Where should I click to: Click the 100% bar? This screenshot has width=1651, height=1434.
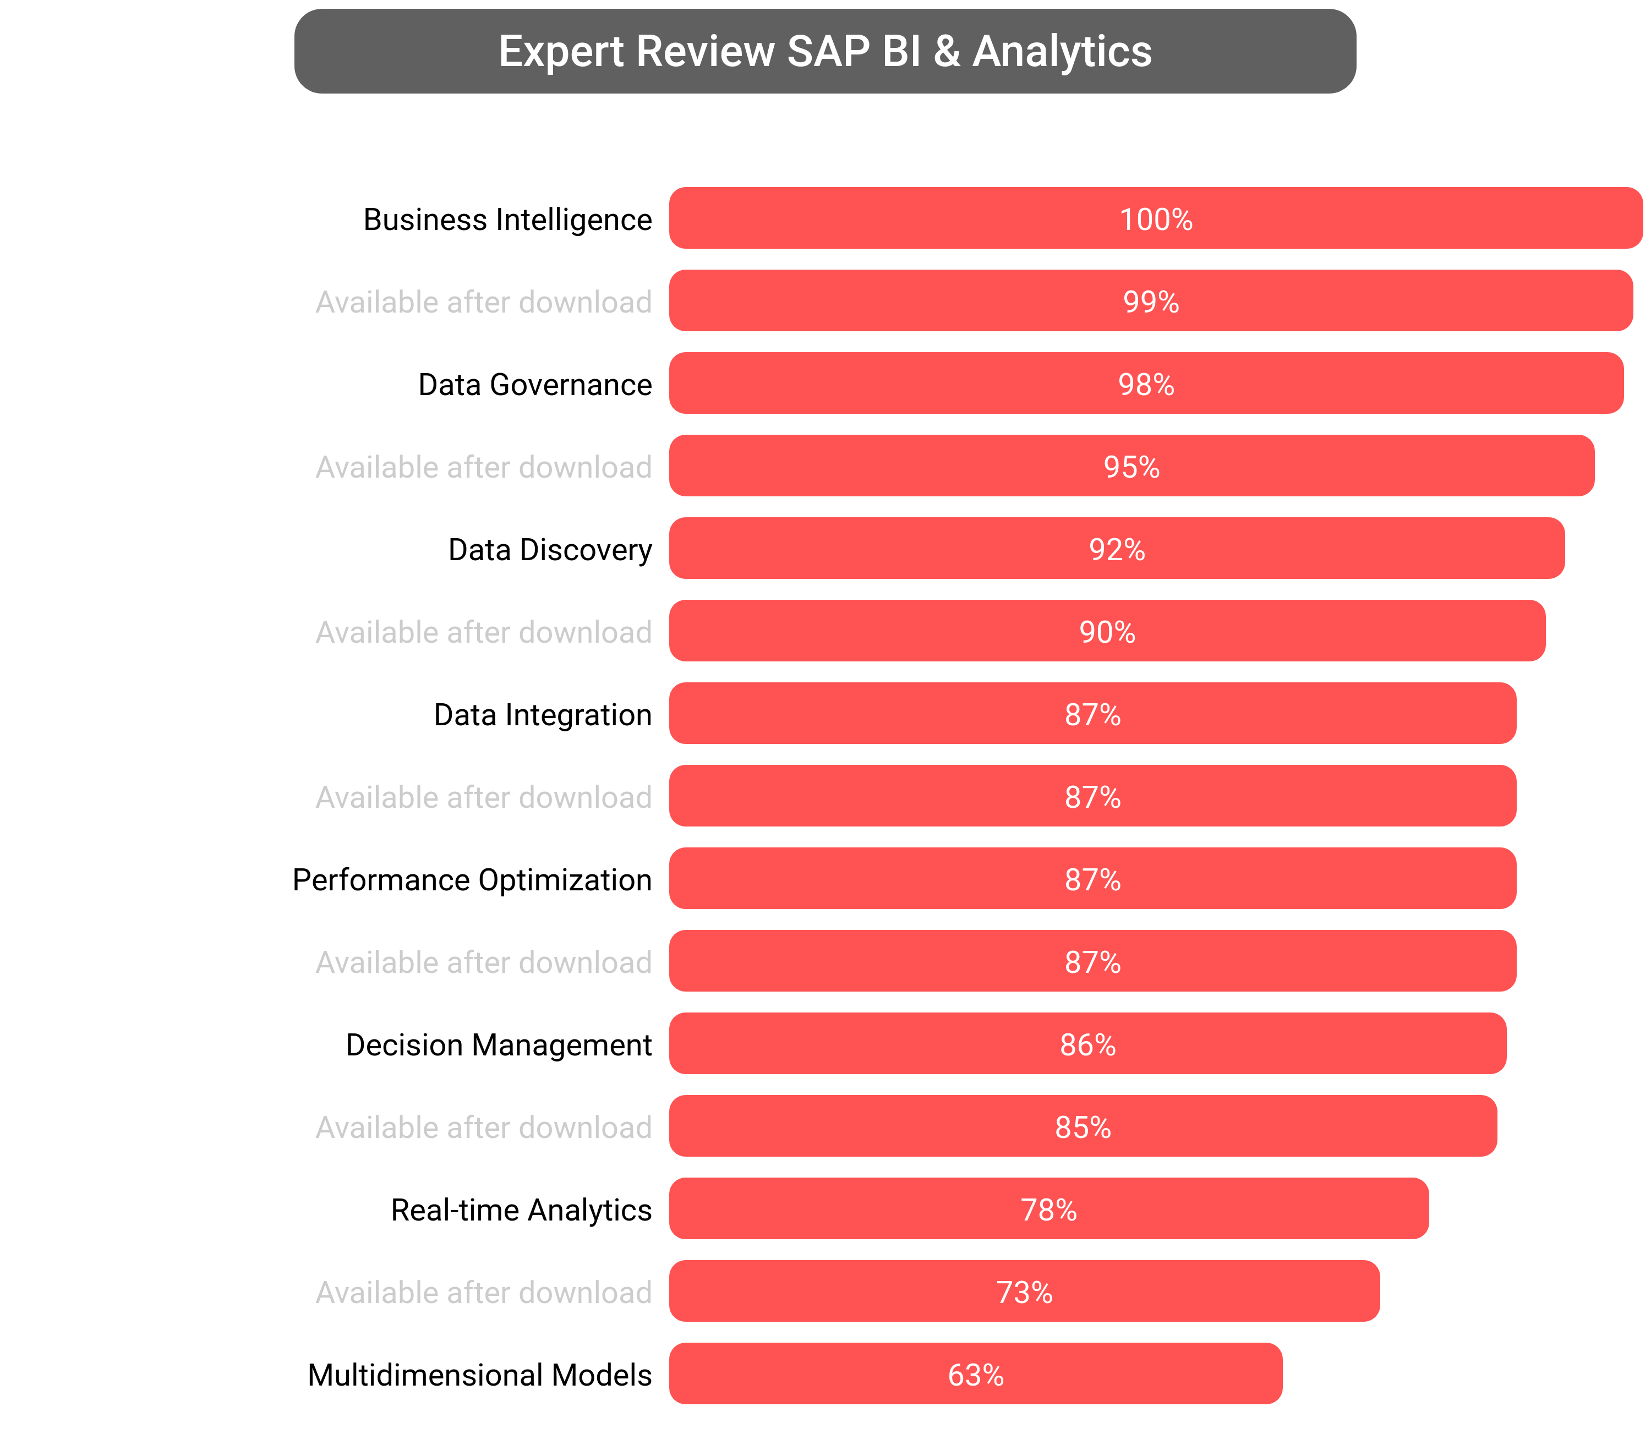(x=1155, y=218)
